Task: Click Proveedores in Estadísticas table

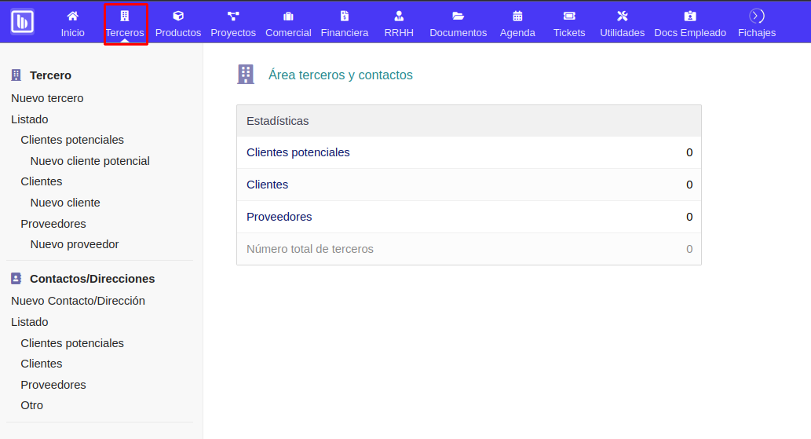Action: coord(279,217)
